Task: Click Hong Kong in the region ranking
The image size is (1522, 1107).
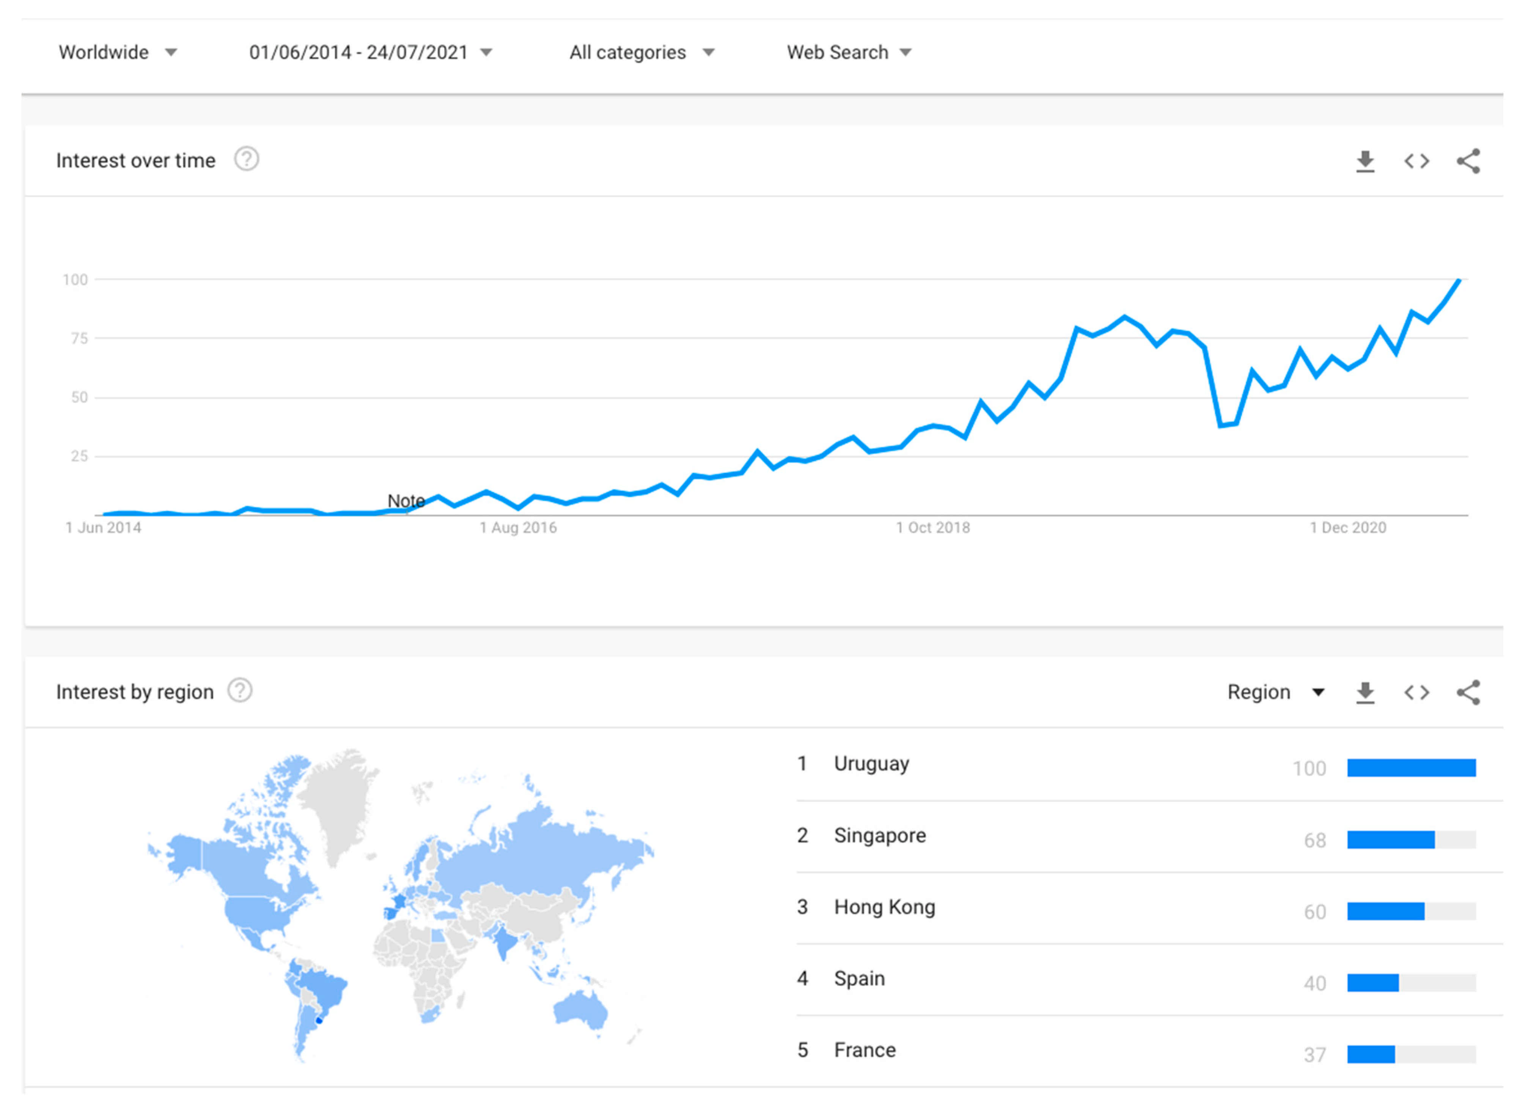Action: (884, 907)
